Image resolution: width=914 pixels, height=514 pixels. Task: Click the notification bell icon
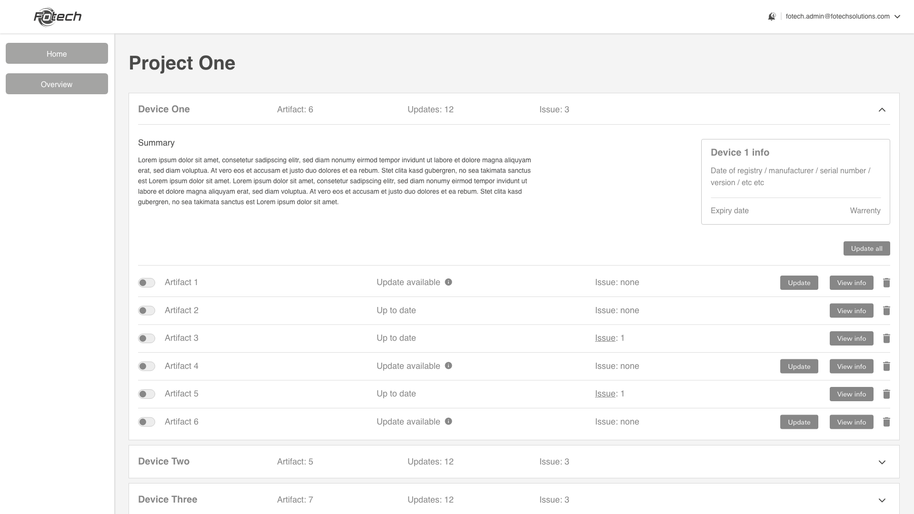772,17
